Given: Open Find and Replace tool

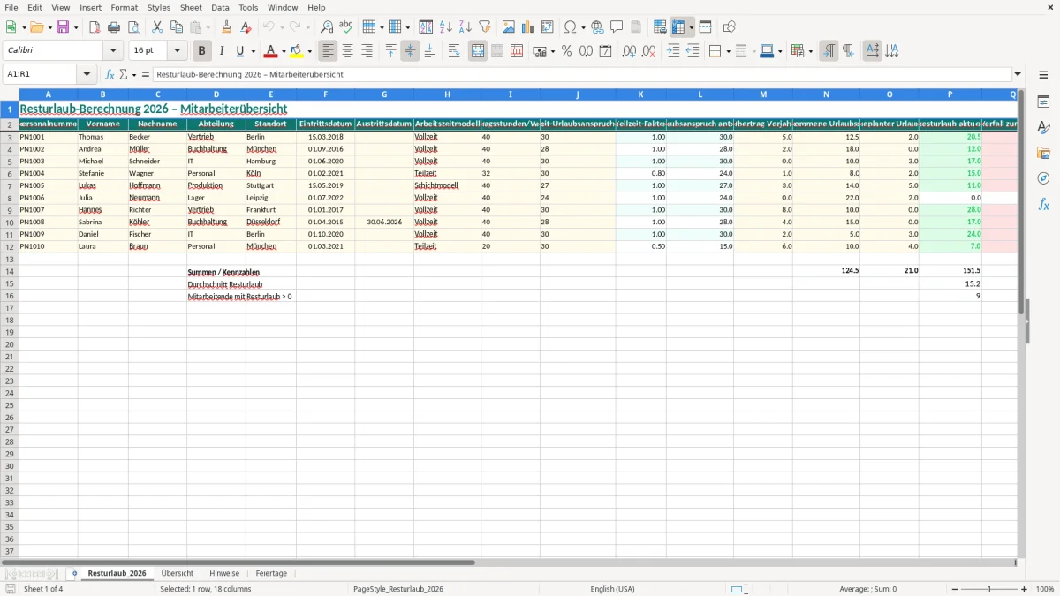Looking at the screenshot, I should click(x=327, y=27).
